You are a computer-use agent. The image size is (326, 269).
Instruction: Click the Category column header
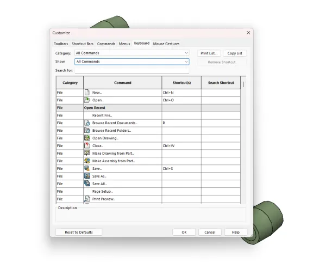tap(70, 83)
